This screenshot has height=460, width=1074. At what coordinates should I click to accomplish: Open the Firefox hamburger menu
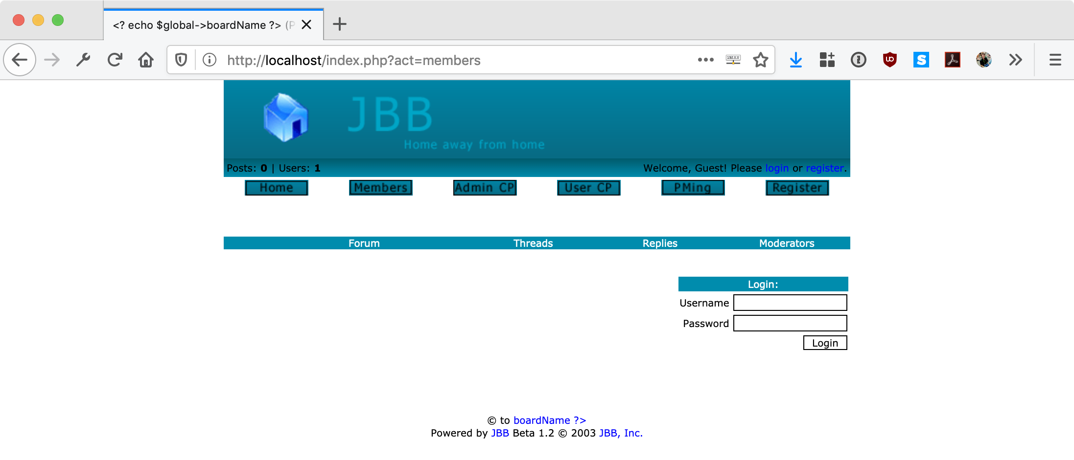1055,60
